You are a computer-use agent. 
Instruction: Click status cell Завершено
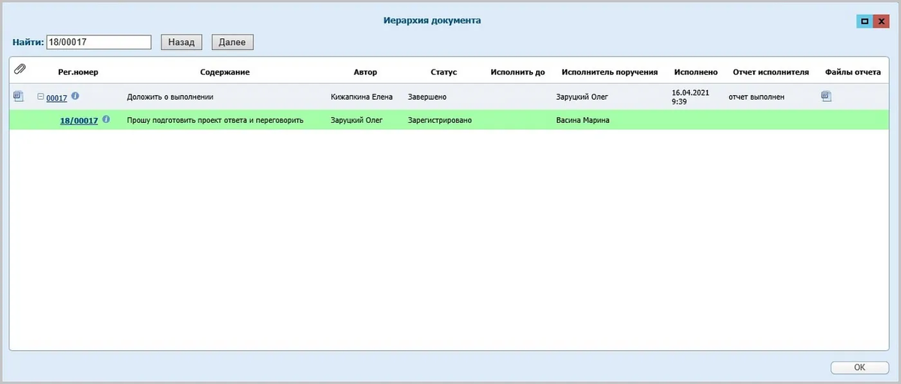428,97
